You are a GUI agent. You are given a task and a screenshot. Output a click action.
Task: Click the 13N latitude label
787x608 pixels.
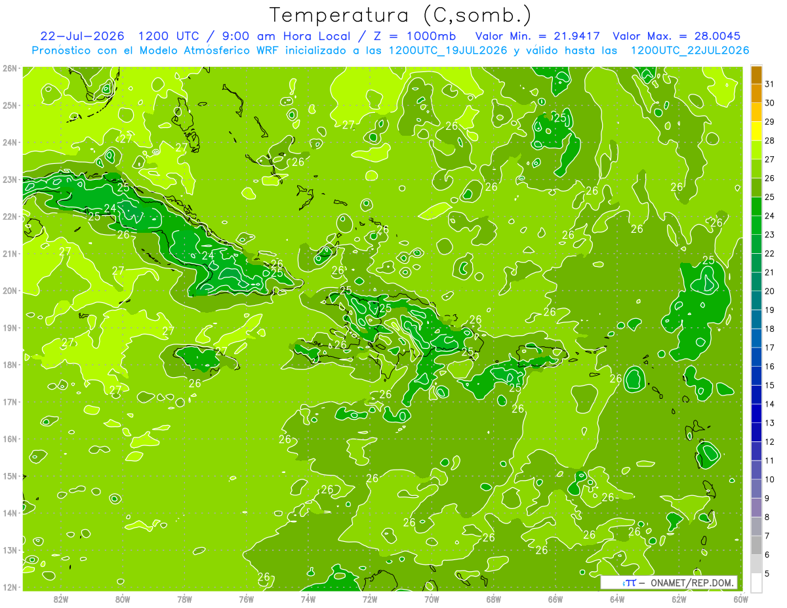[x=10, y=550]
